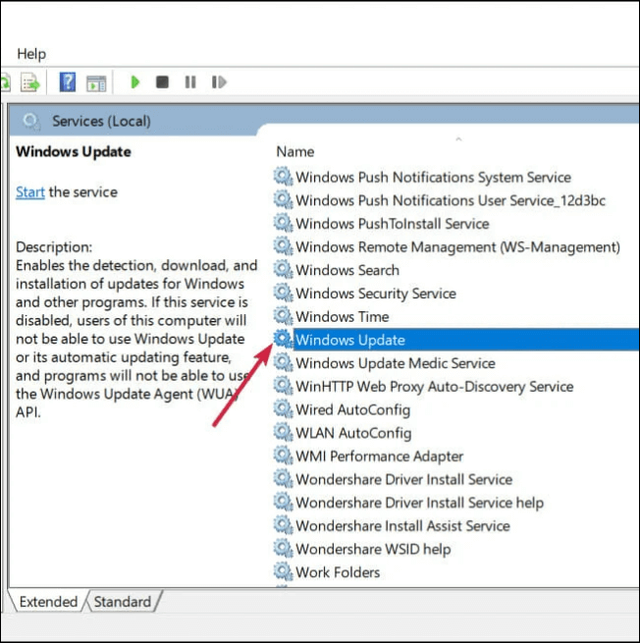
Task: Click gear icon beside WMI Performance Adapter
Action: (284, 455)
